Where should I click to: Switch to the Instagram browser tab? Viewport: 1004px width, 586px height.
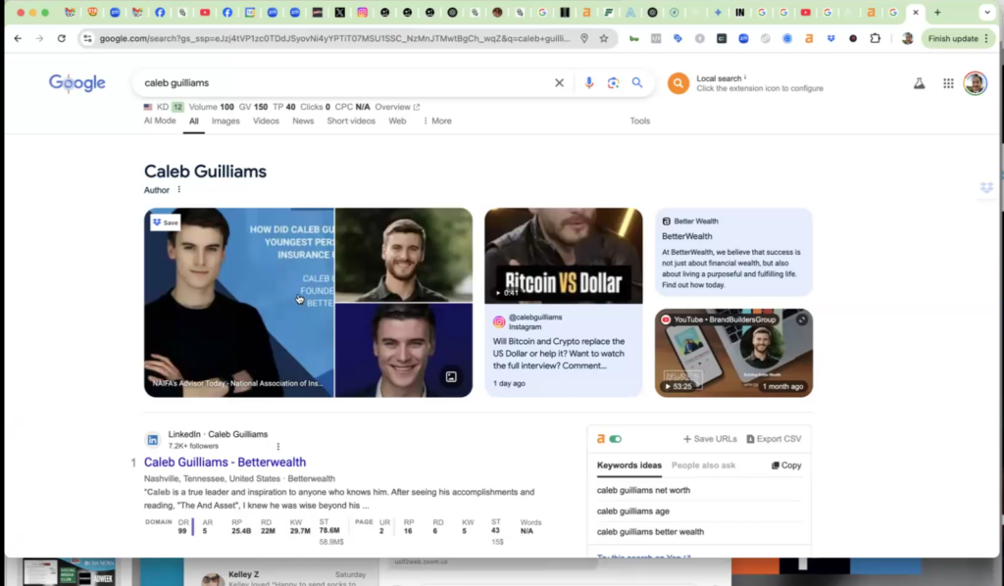point(363,12)
